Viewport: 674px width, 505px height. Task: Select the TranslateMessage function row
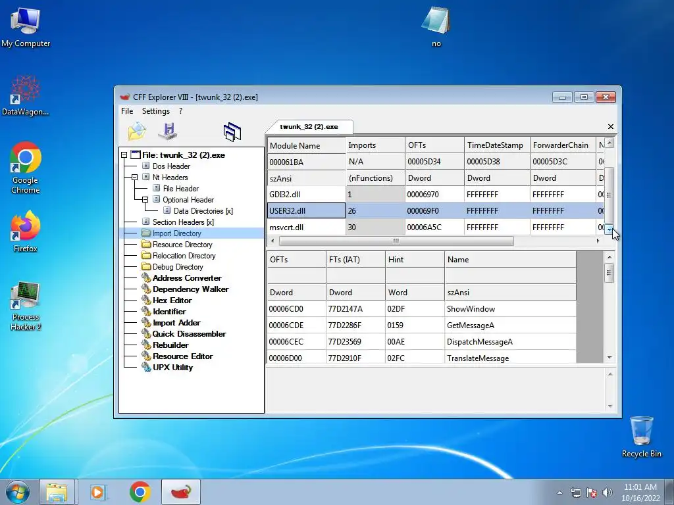click(421, 358)
